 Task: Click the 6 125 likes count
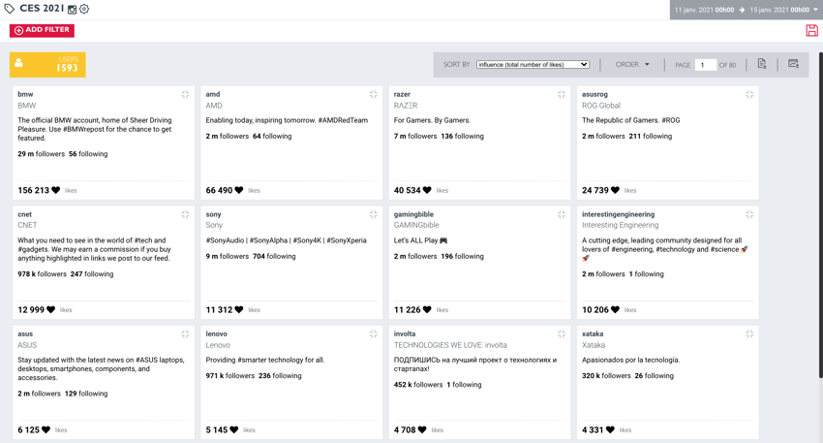tap(28, 429)
